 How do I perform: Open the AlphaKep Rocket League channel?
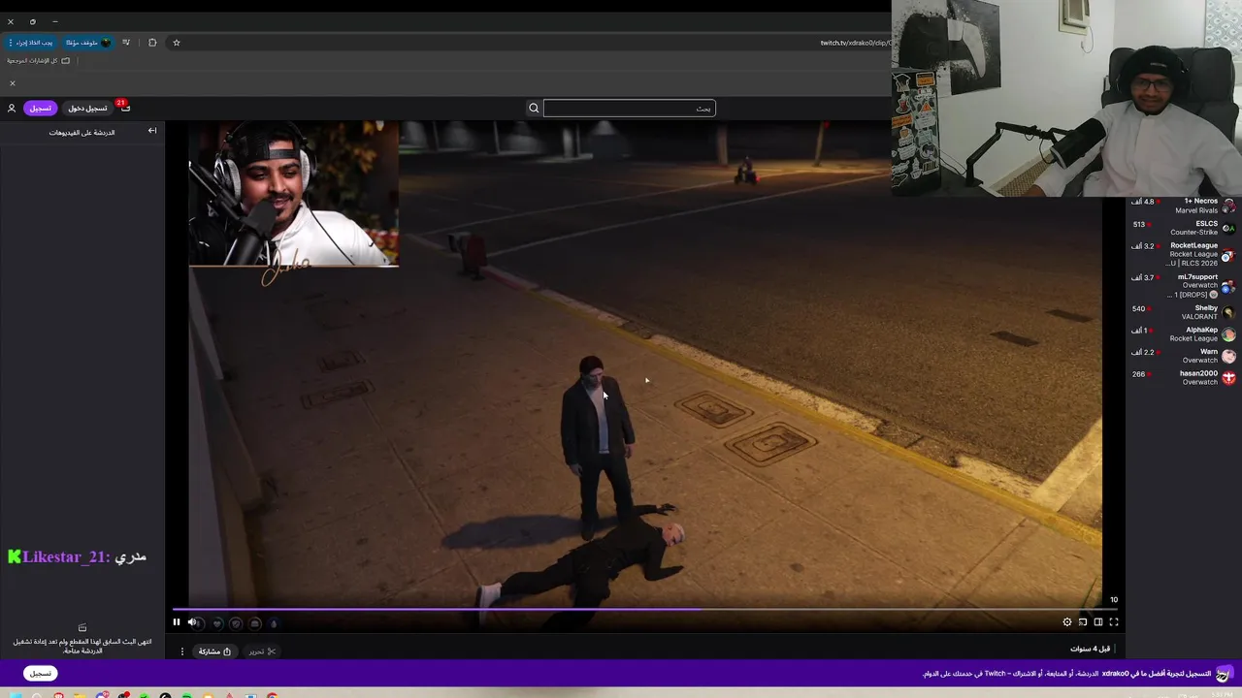pos(1183,334)
